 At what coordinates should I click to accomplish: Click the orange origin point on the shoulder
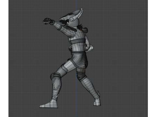coord(81,31)
